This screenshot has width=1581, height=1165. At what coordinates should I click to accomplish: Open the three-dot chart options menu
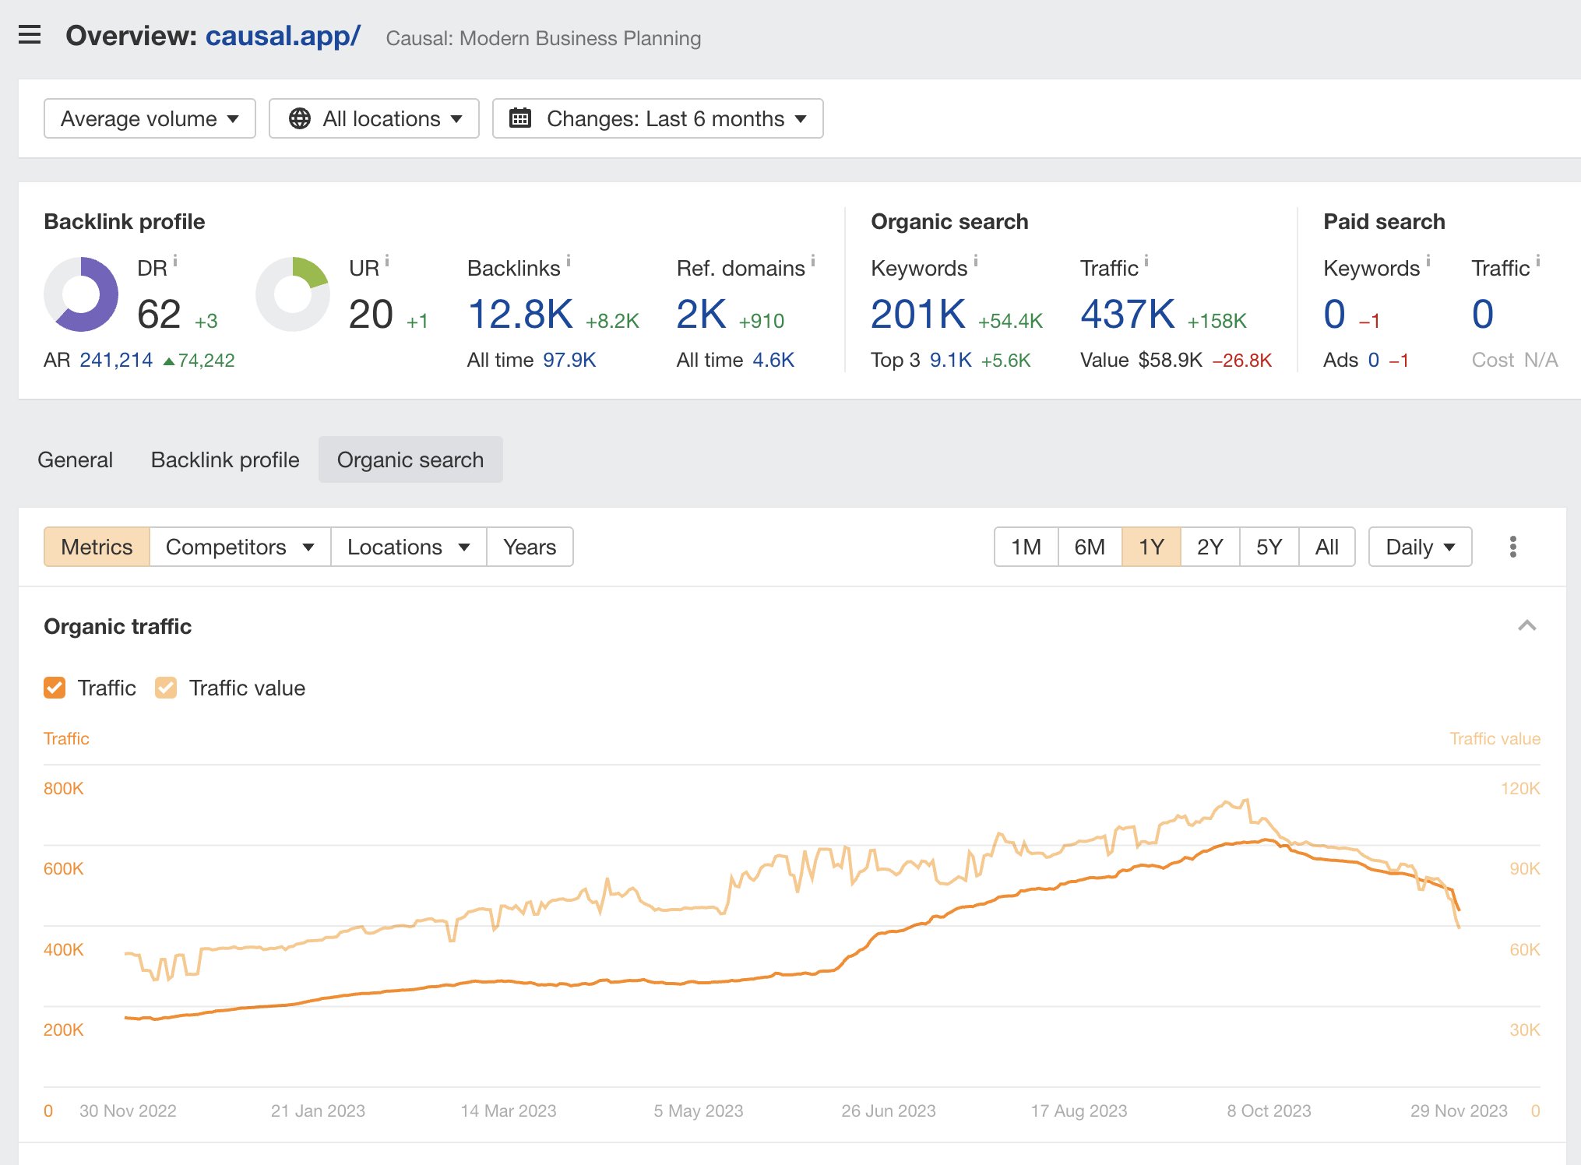(1513, 547)
